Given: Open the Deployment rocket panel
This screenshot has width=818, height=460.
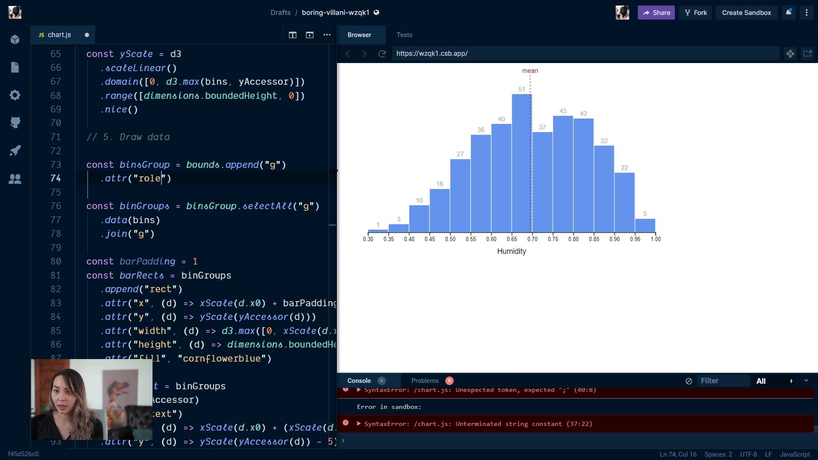Looking at the screenshot, I should [15, 150].
